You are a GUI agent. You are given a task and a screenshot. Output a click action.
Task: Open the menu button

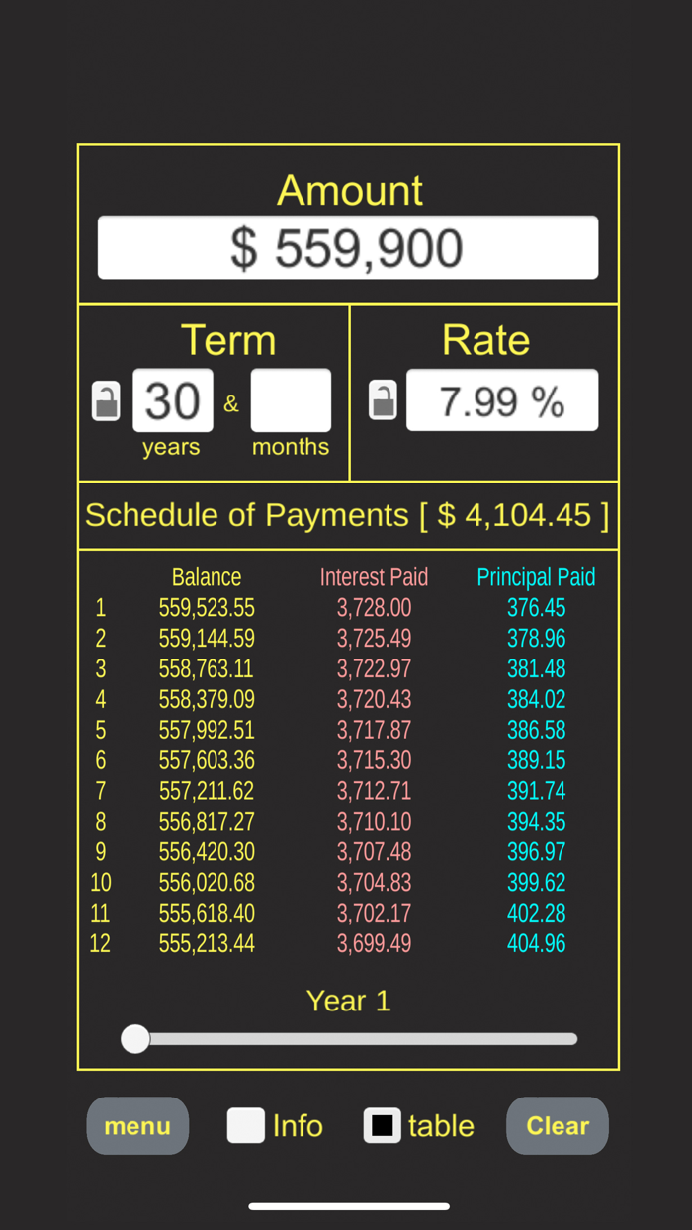point(137,1126)
